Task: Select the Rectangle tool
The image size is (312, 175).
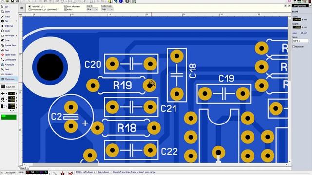Action: pyautogui.click(x=8, y=35)
